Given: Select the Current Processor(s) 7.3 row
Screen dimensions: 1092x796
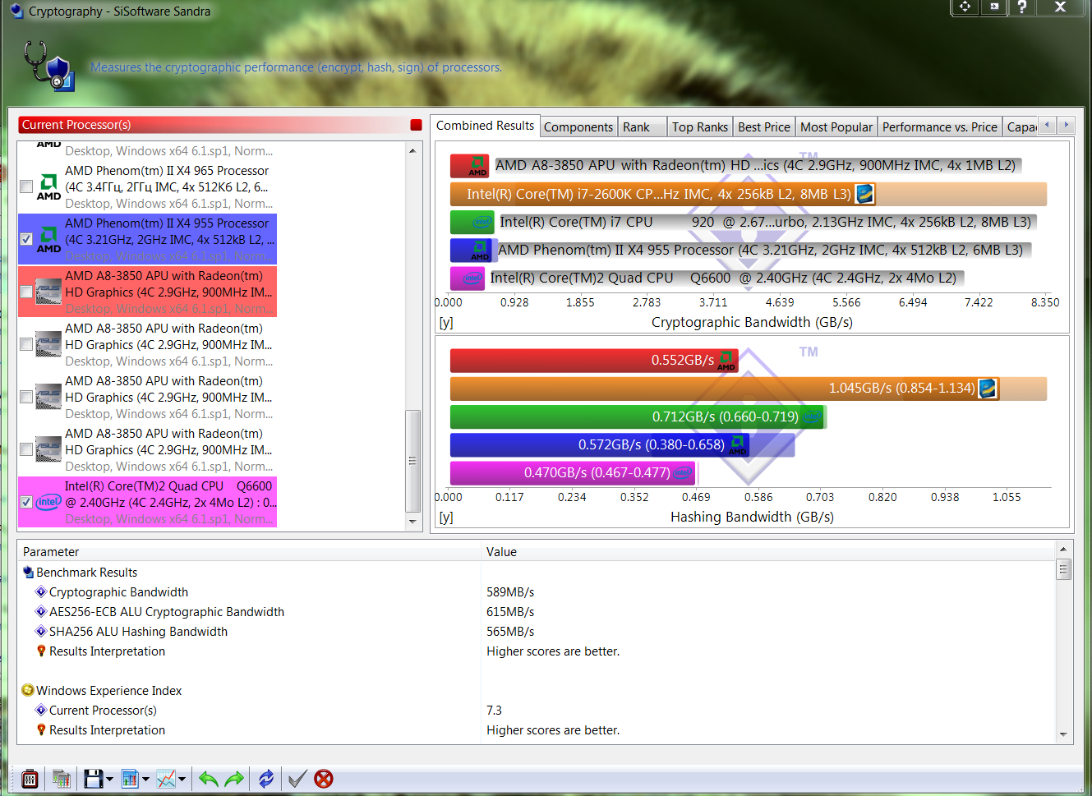Looking at the screenshot, I should click(537, 711).
